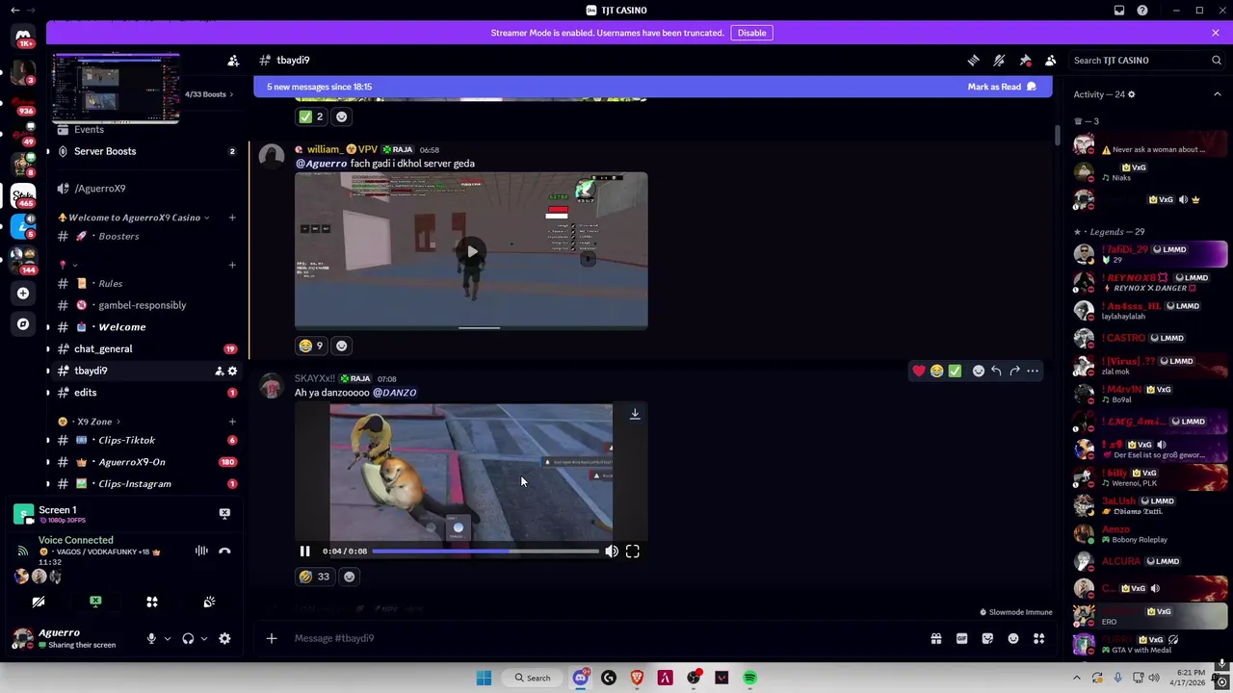Image resolution: width=1233 pixels, height=693 pixels.
Task: Open pinned messages
Action: pos(1025,61)
